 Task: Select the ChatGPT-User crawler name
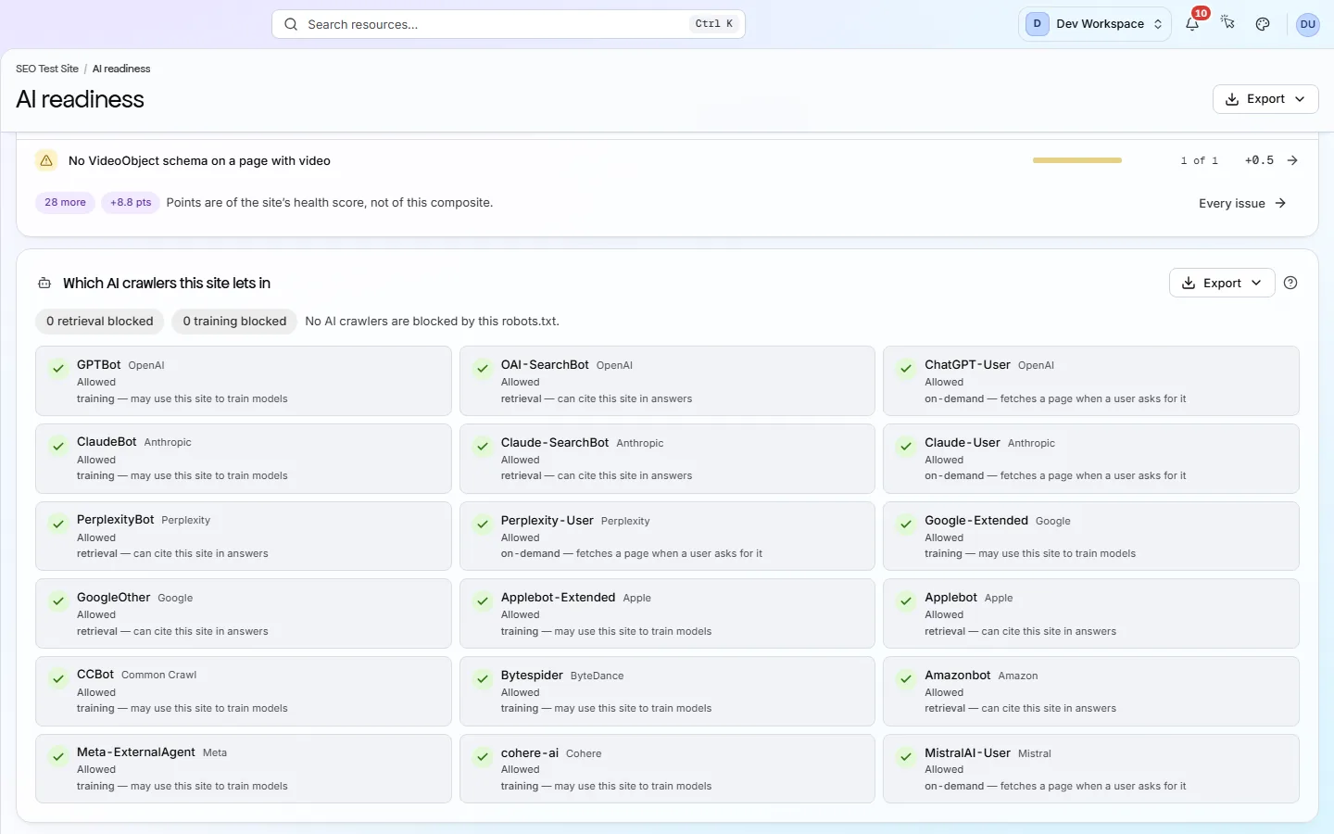pos(967,365)
